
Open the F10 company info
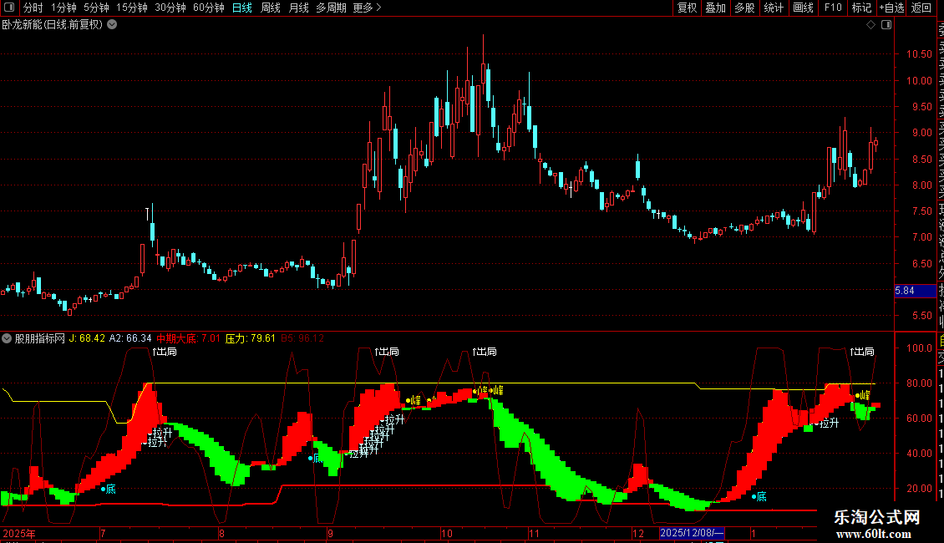[833, 8]
